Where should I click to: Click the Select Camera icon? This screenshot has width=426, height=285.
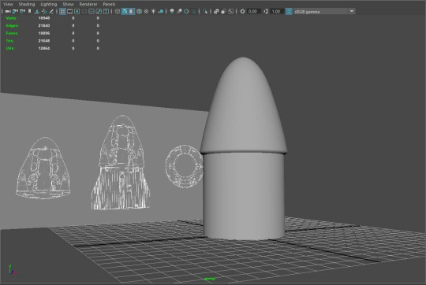(x=8, y=11)
